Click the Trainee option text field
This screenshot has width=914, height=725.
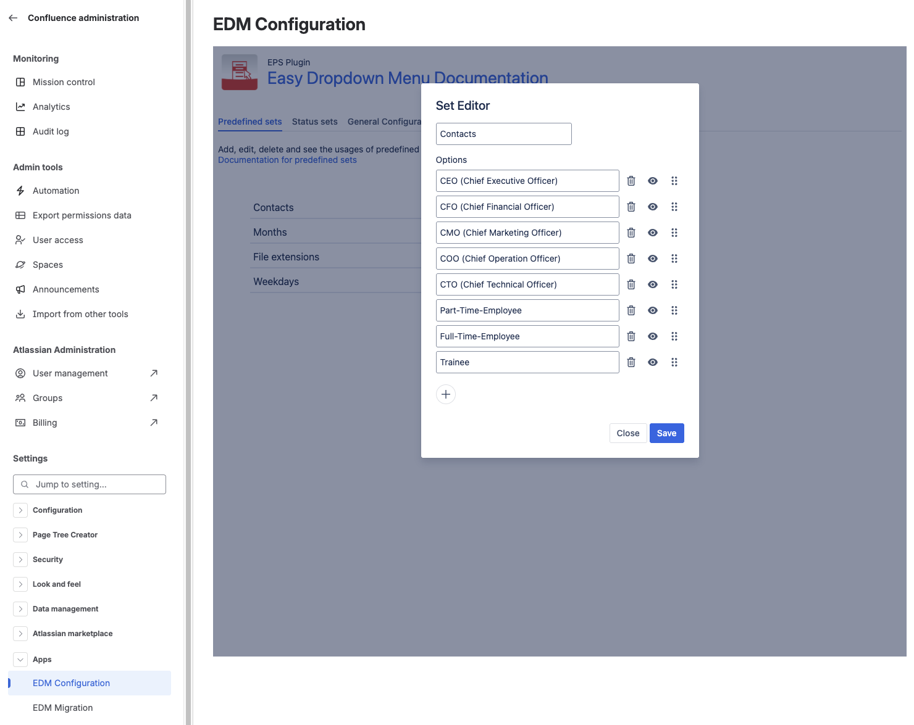point(527,362)
